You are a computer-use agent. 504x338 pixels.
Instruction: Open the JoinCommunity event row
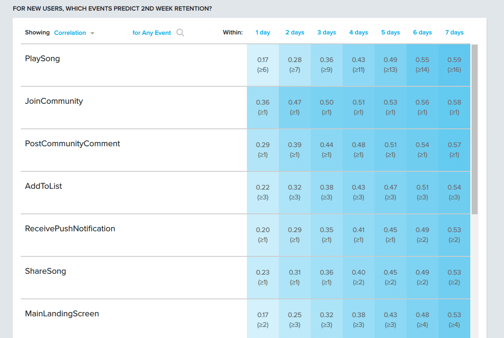(x=54, y=101)
